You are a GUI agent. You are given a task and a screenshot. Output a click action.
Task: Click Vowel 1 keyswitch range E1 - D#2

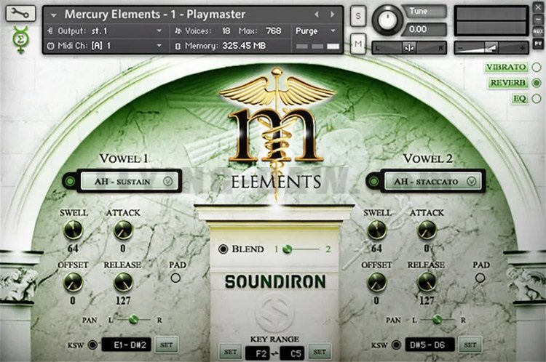127,345
